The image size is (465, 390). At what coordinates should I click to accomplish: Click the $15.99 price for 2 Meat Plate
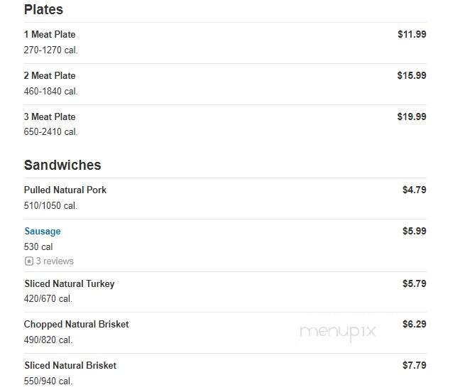[x=412, y=75]
